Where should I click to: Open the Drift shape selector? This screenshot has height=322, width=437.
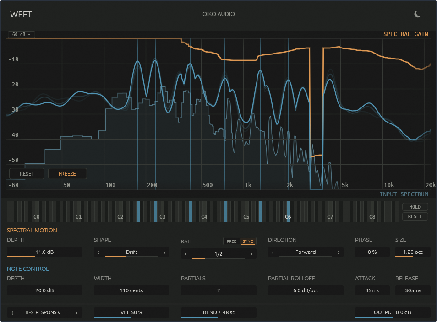(131, 252)
